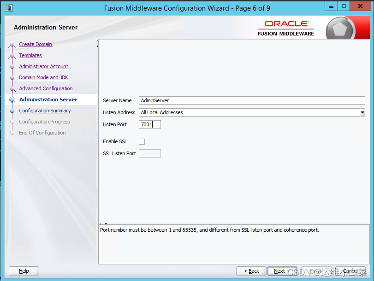This screenshot has height=281, width=374.
Task: Minimize the Configuration Wizard window
Action: [x=331, y=6]
